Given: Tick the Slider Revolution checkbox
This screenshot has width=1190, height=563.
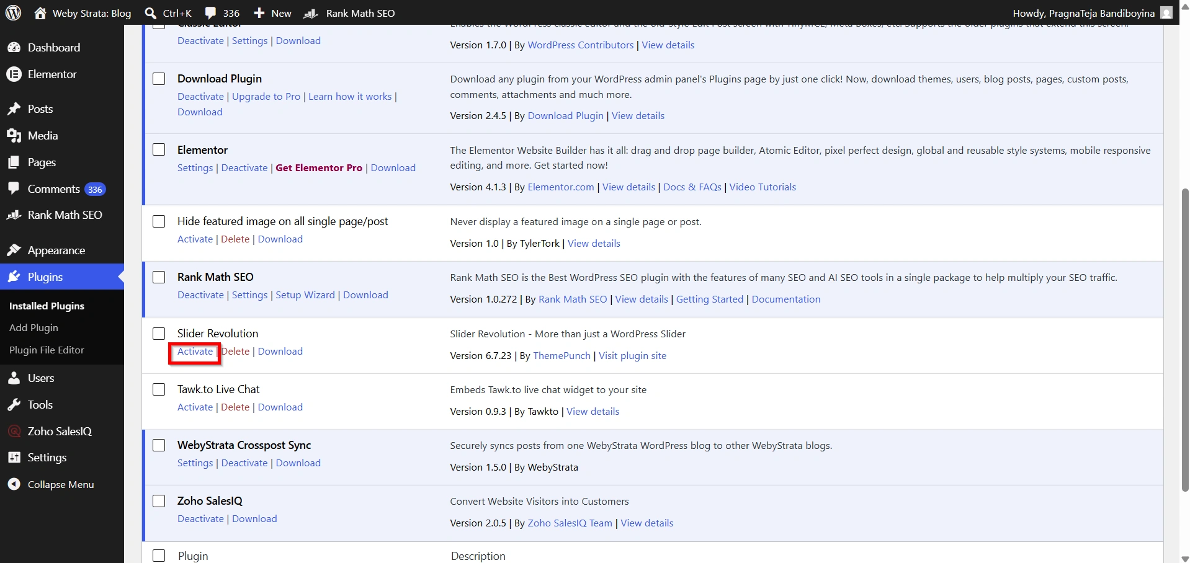Looking at the screenshot, I should pos(159,334).
